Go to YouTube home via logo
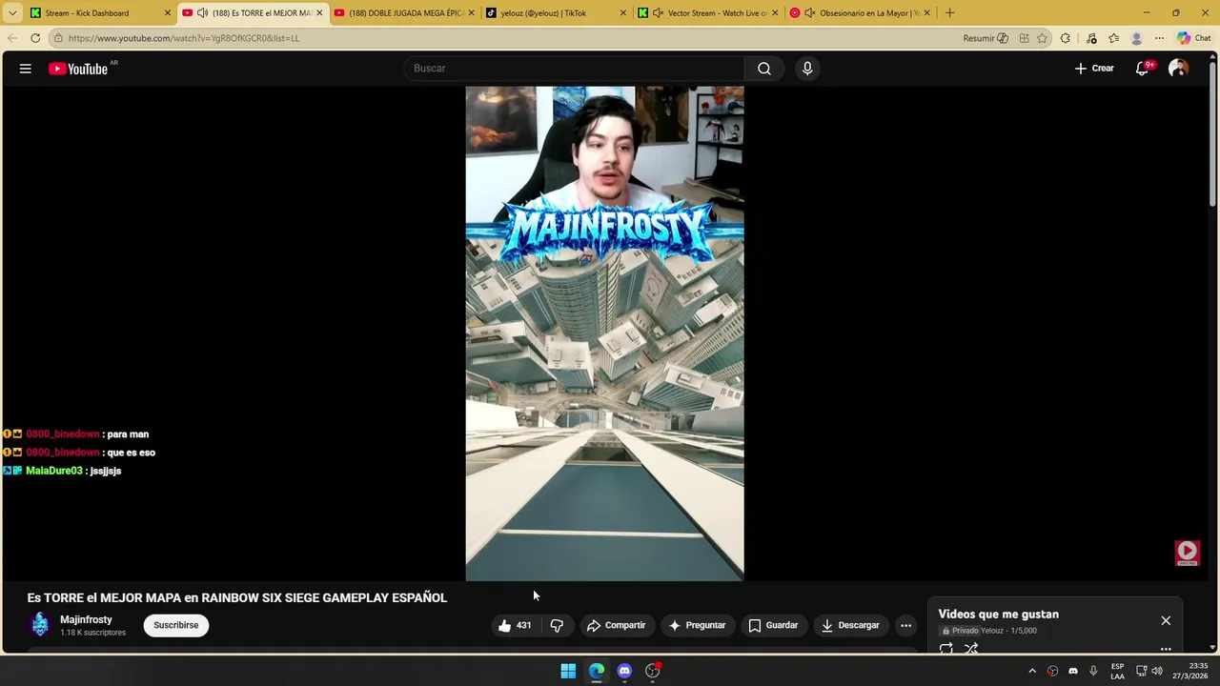Viewport: 1220px width, 686px height. (78, 69)
